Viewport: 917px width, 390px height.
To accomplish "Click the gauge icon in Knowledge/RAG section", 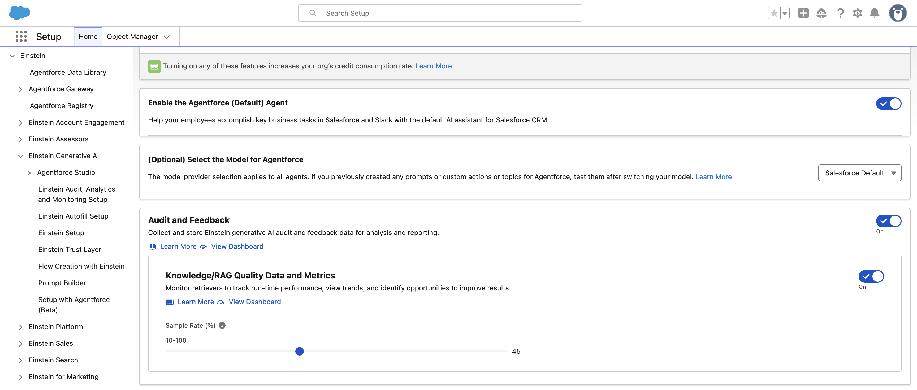I will tap(221, 302).
